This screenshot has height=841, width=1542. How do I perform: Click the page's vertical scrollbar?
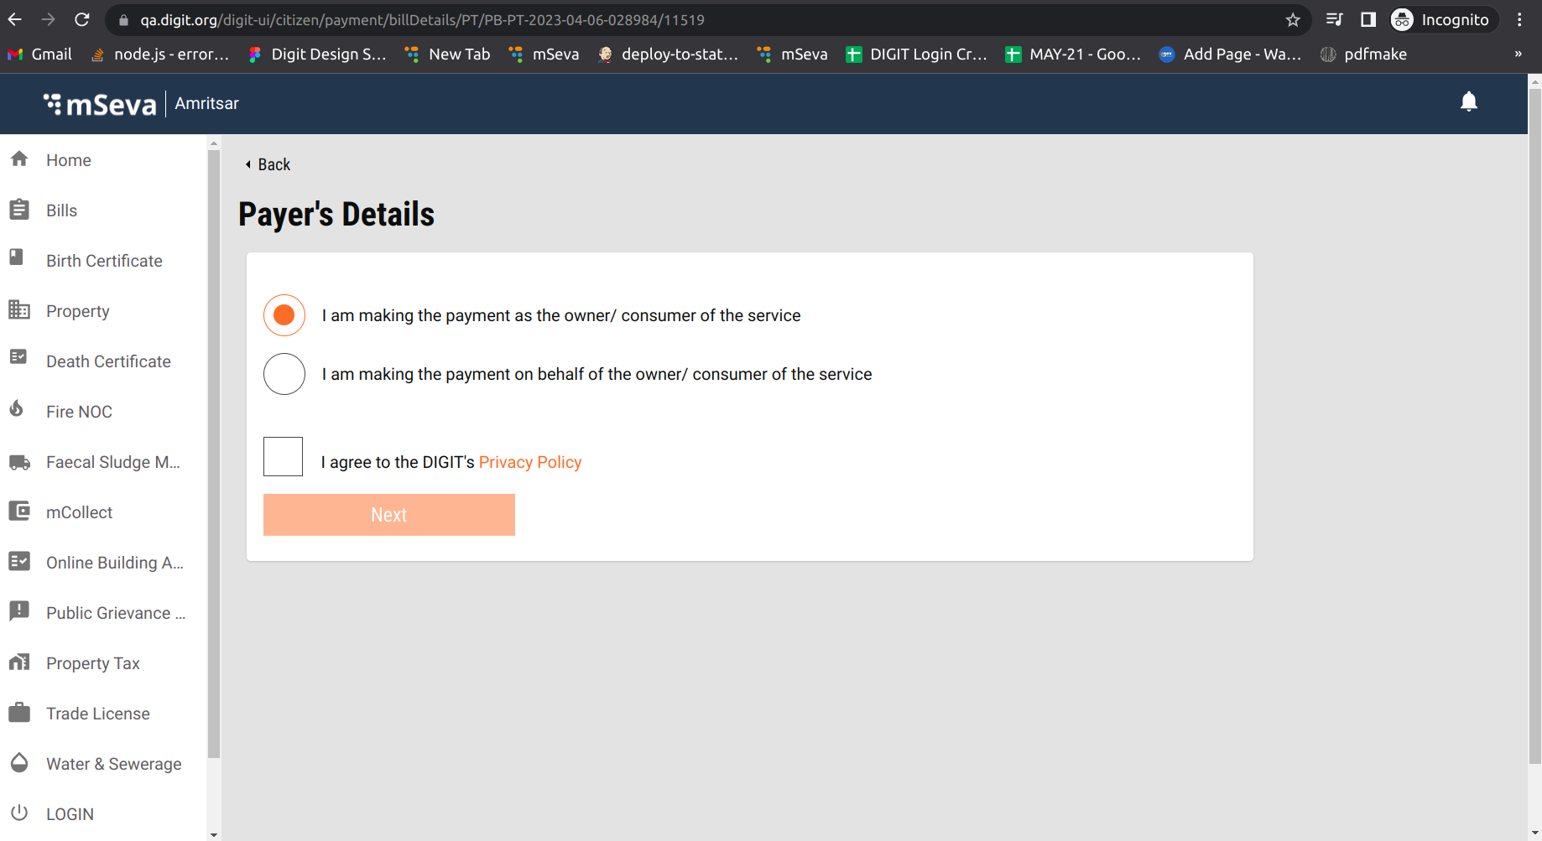[x=1534, y=419]
